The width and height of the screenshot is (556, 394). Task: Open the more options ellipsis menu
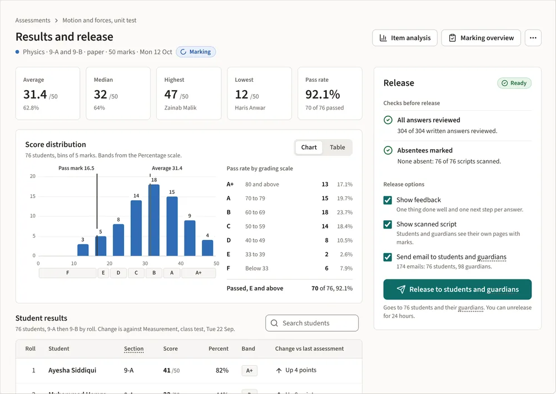(x=533, y=38)
